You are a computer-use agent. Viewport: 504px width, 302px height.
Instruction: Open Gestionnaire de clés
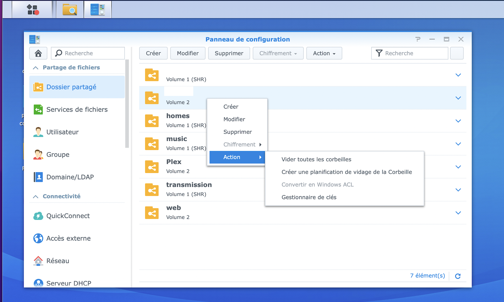point(345,197)
